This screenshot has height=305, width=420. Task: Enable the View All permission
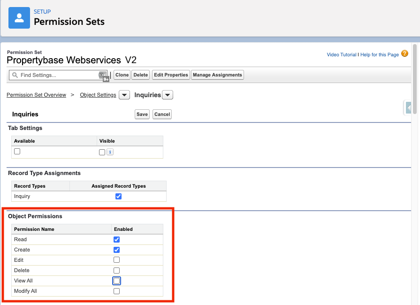pos(116,281)
